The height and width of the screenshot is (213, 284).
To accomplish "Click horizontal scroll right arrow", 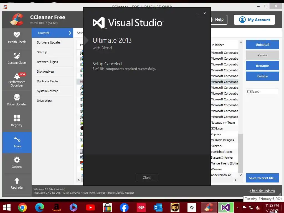I will click(235, 180).
